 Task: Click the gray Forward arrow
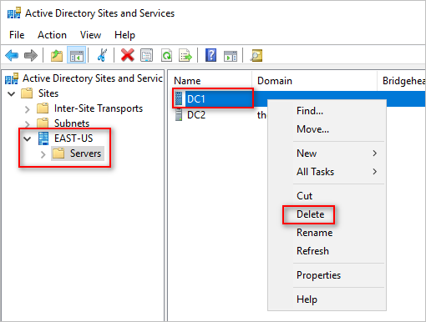(x=31, y=55)
